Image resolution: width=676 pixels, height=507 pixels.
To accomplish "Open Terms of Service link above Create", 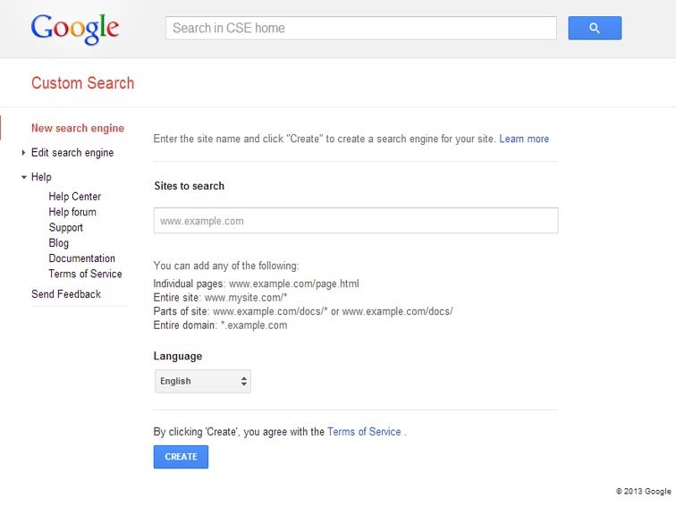I will [x=364, y=432].
